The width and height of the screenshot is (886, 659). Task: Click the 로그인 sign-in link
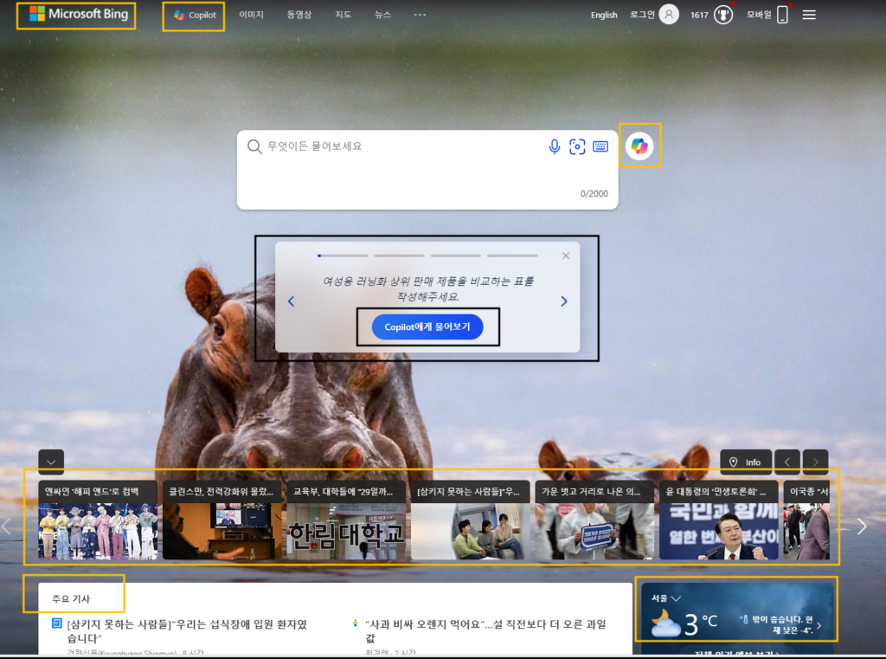click(x=642, y=15)
